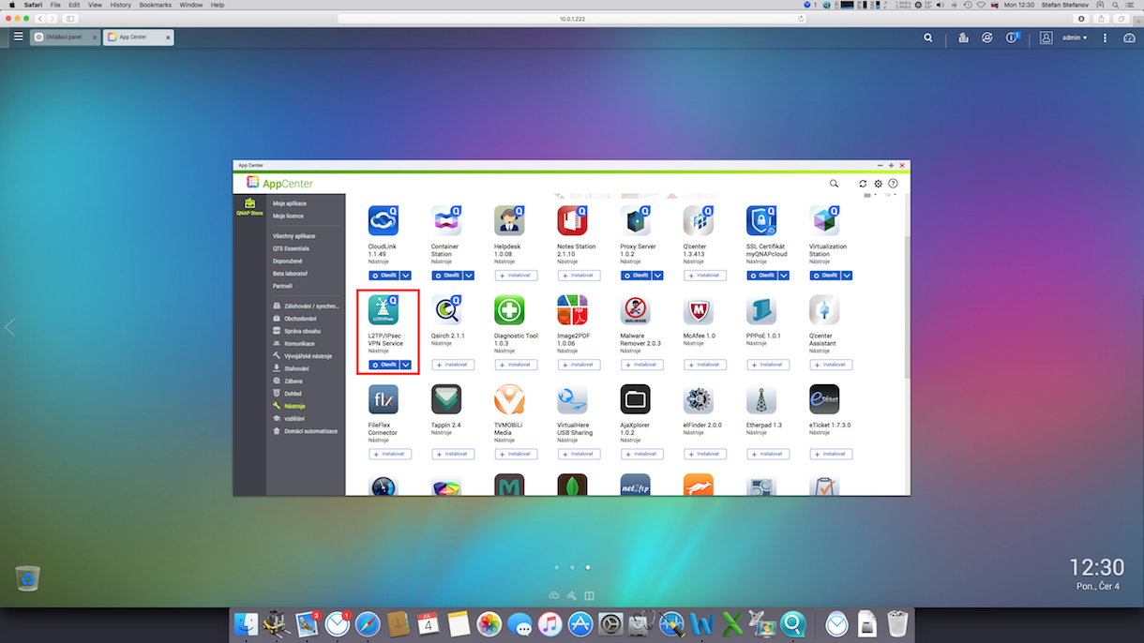This screenshot has height=643, width=1144.
Task: Select the Proxy Server app icon
Action: (635, 221)
